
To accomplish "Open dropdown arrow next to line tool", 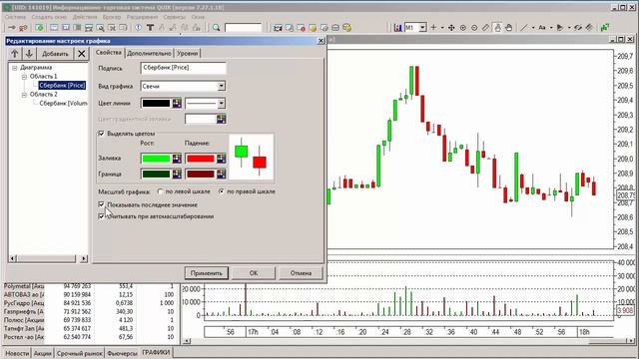I will (533, 27).
